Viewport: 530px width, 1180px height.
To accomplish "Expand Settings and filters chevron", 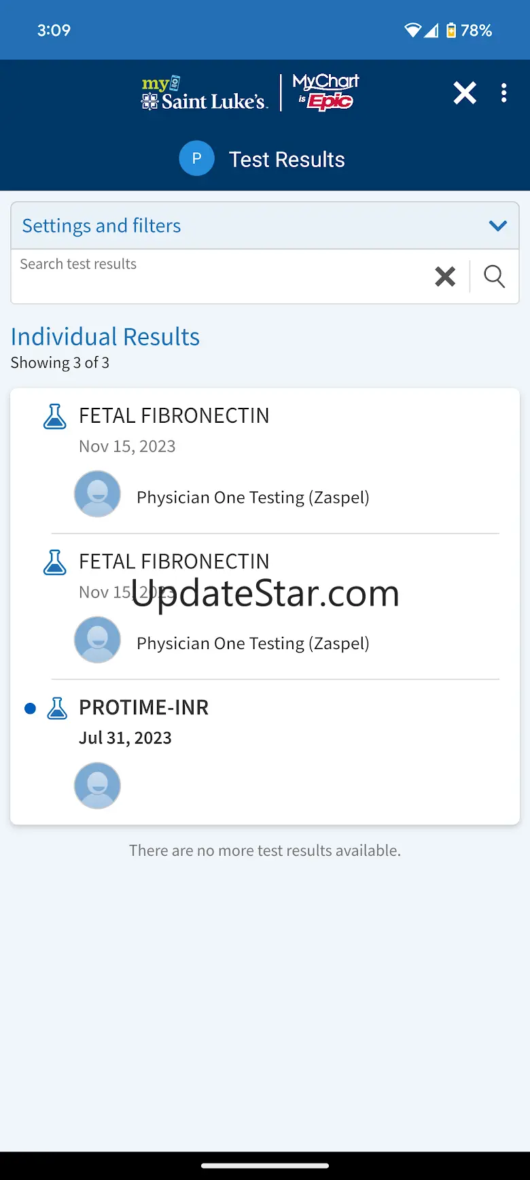I will pos(498,226).
